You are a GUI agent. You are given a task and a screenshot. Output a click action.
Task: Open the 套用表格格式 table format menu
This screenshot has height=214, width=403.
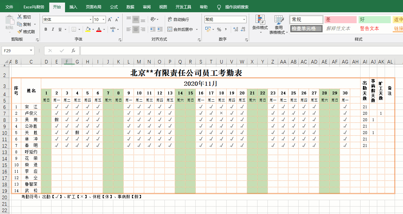tap(279, 25)
